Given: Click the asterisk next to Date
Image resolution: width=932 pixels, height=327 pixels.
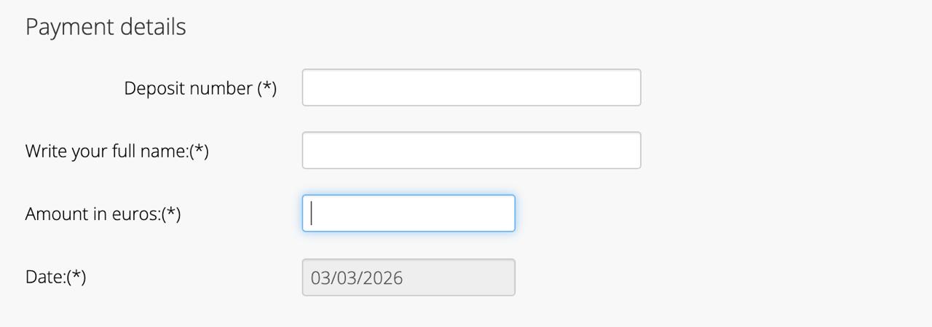Looking at the screenshot, I should (x=76, y=277).
